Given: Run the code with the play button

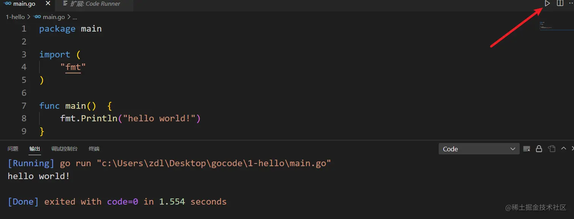Looking at the screenshot, I should pos(547,3).
